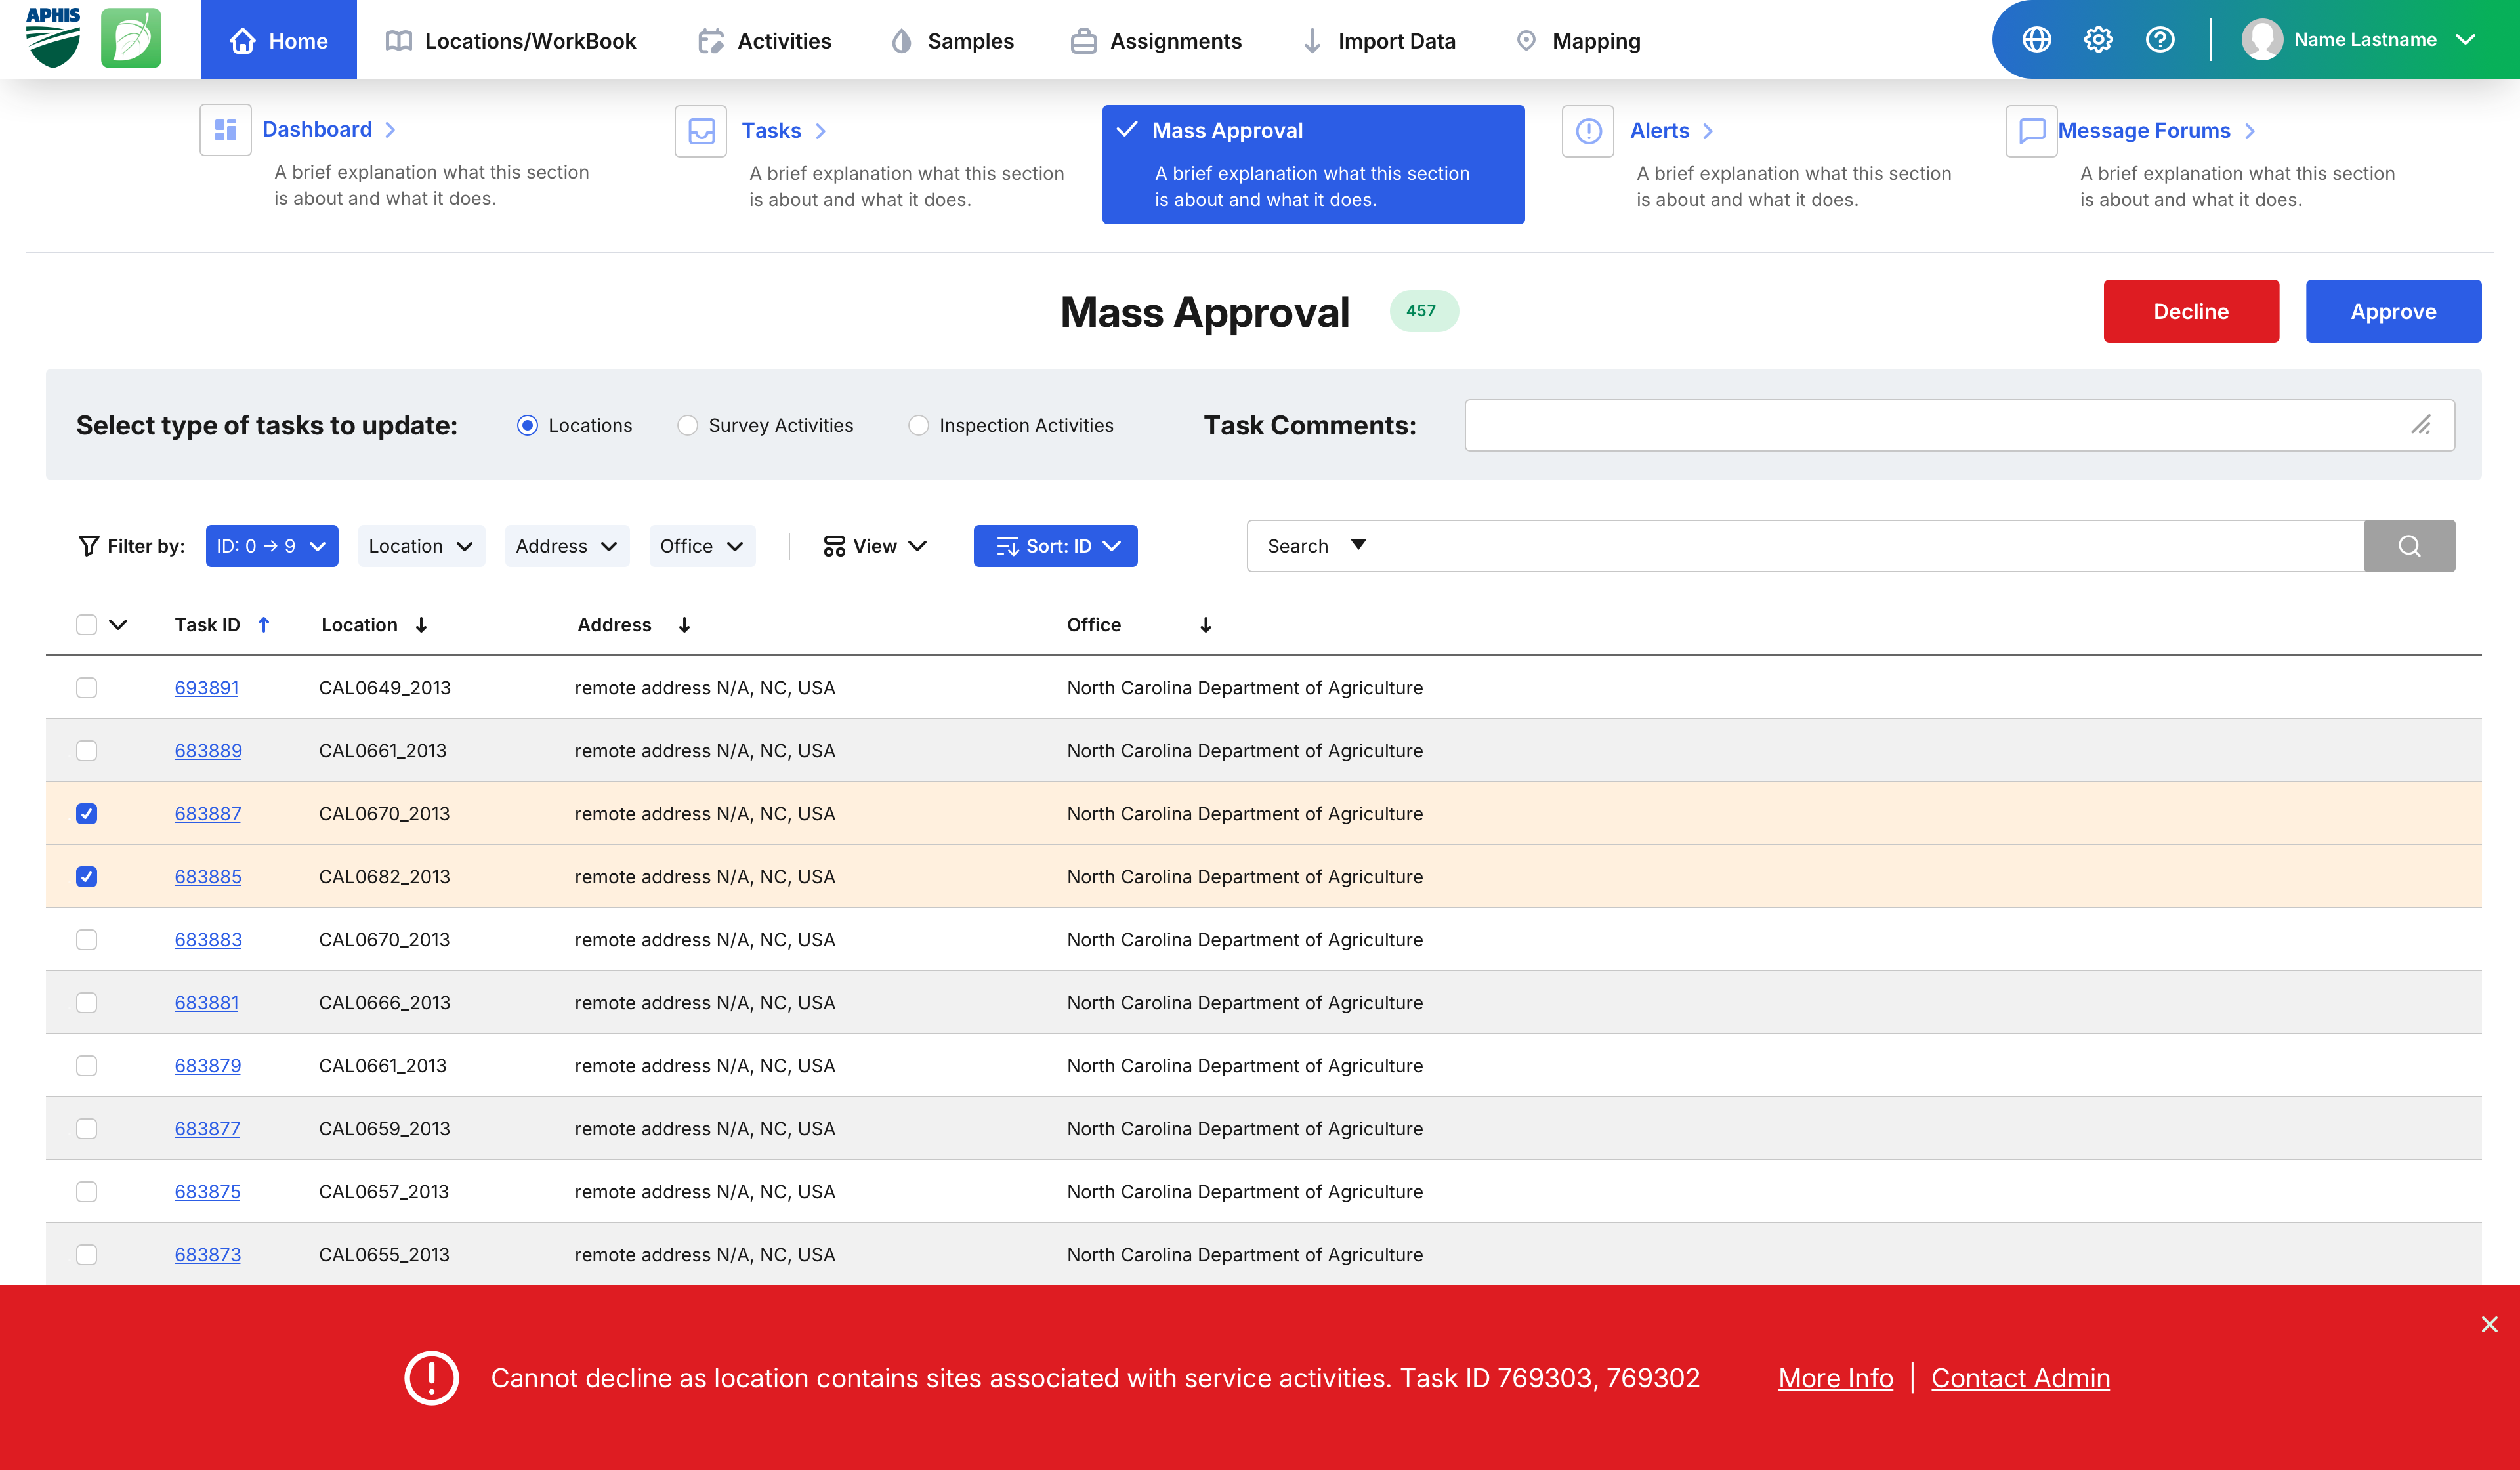This screenshot has height=1470, width=2520.
Task: Click the help question mark icon
Action: pos(2160,40)
